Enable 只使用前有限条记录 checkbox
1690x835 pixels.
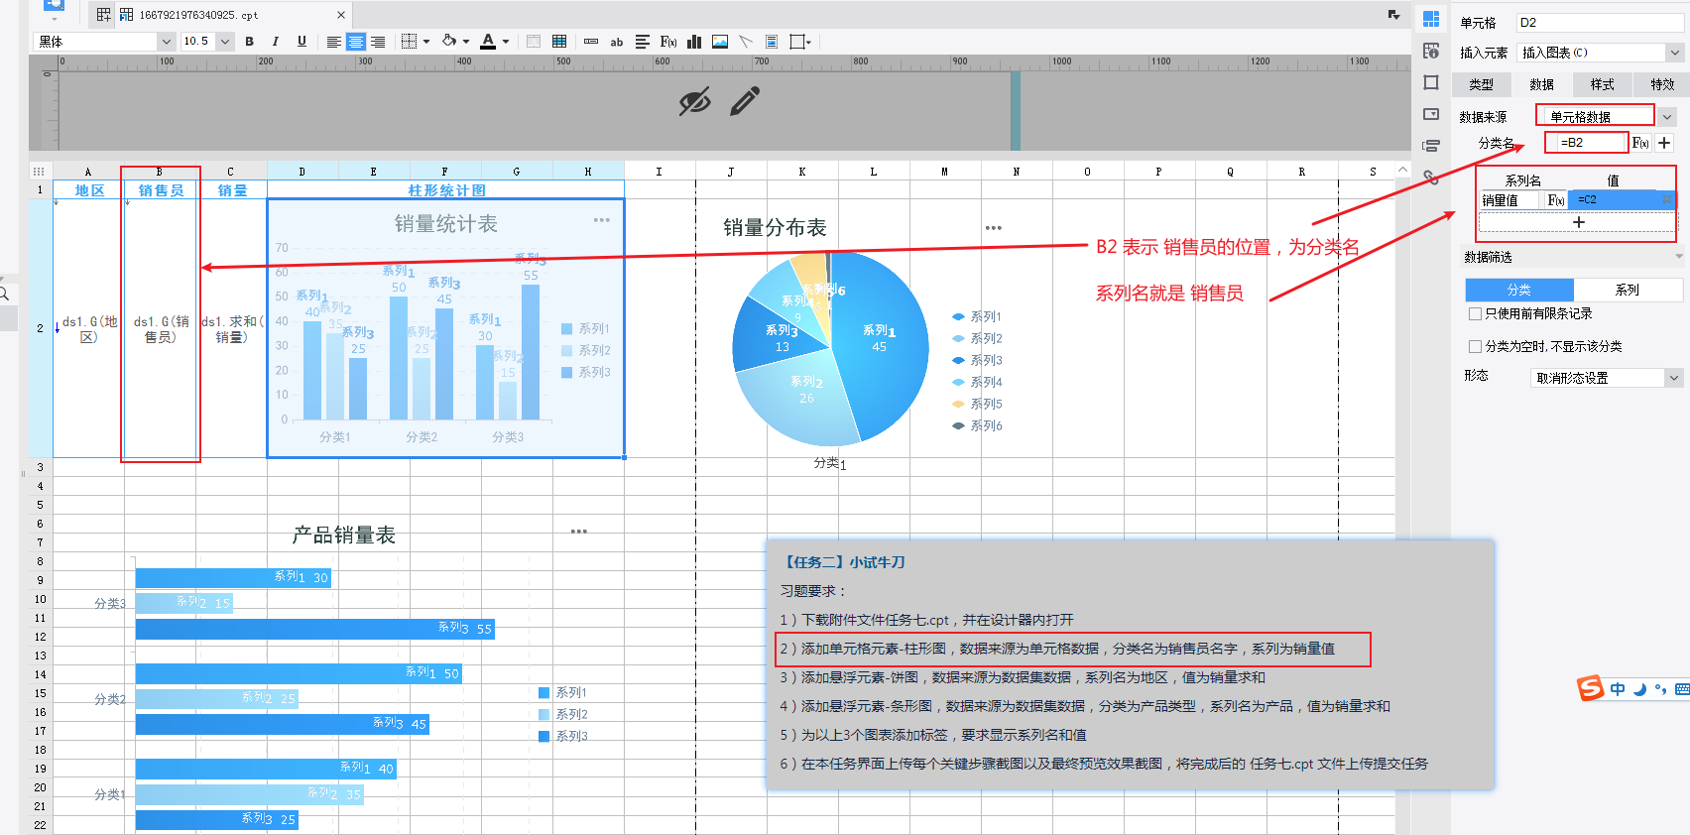click(x=1475, y=314)
